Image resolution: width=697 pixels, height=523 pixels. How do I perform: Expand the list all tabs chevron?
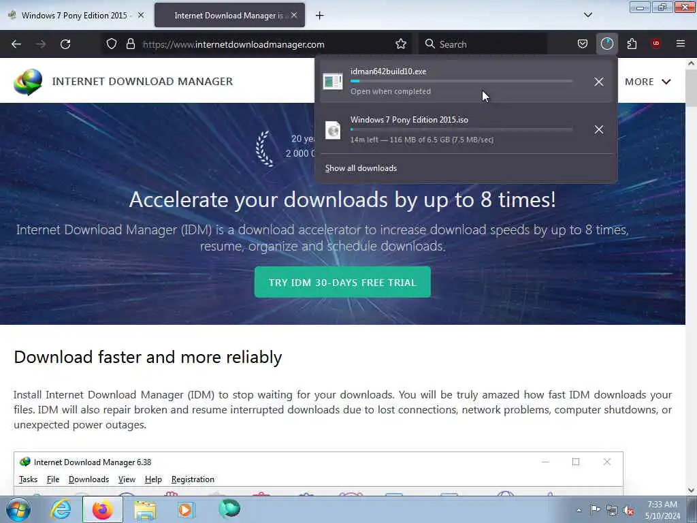(587, 15)
